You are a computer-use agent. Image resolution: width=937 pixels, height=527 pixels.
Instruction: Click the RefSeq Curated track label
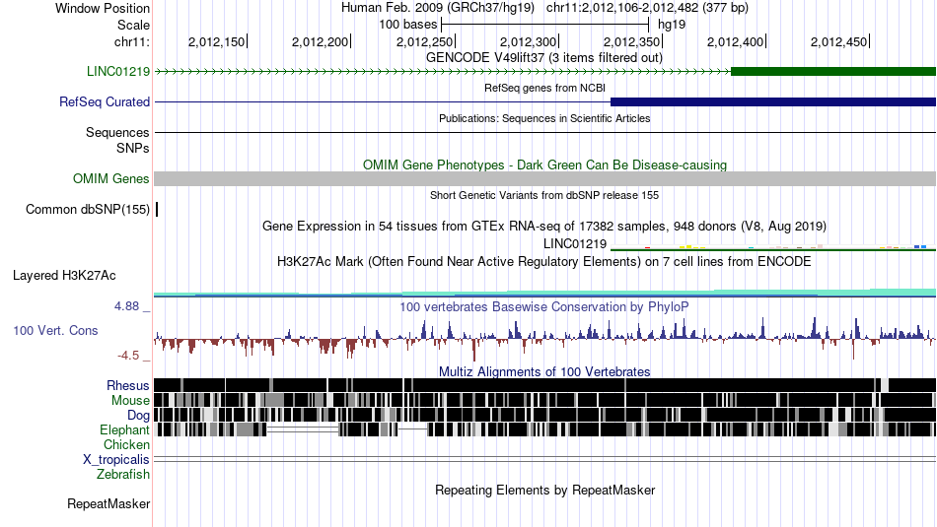pyautogui.click(x=104, y=102)
